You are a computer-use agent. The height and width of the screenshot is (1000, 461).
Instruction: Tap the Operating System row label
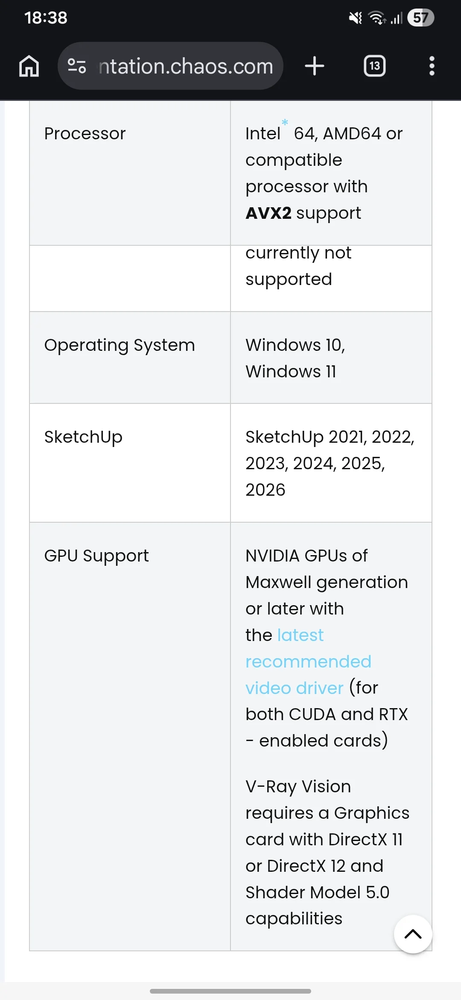(120, 345)
